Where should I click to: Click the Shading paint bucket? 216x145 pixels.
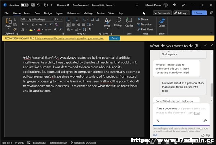(68, 30)
